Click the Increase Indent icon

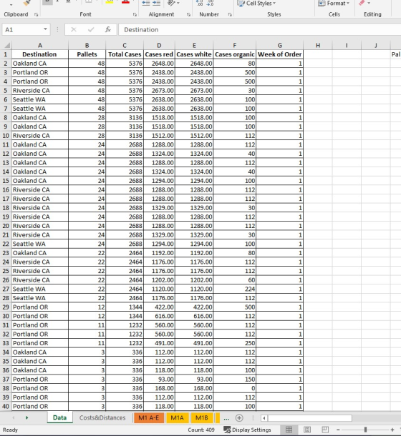[157, 3]
